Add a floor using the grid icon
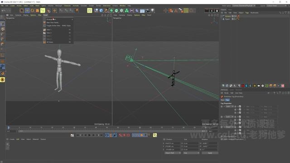This screenshot has height=163, width=290. [142, 11]
